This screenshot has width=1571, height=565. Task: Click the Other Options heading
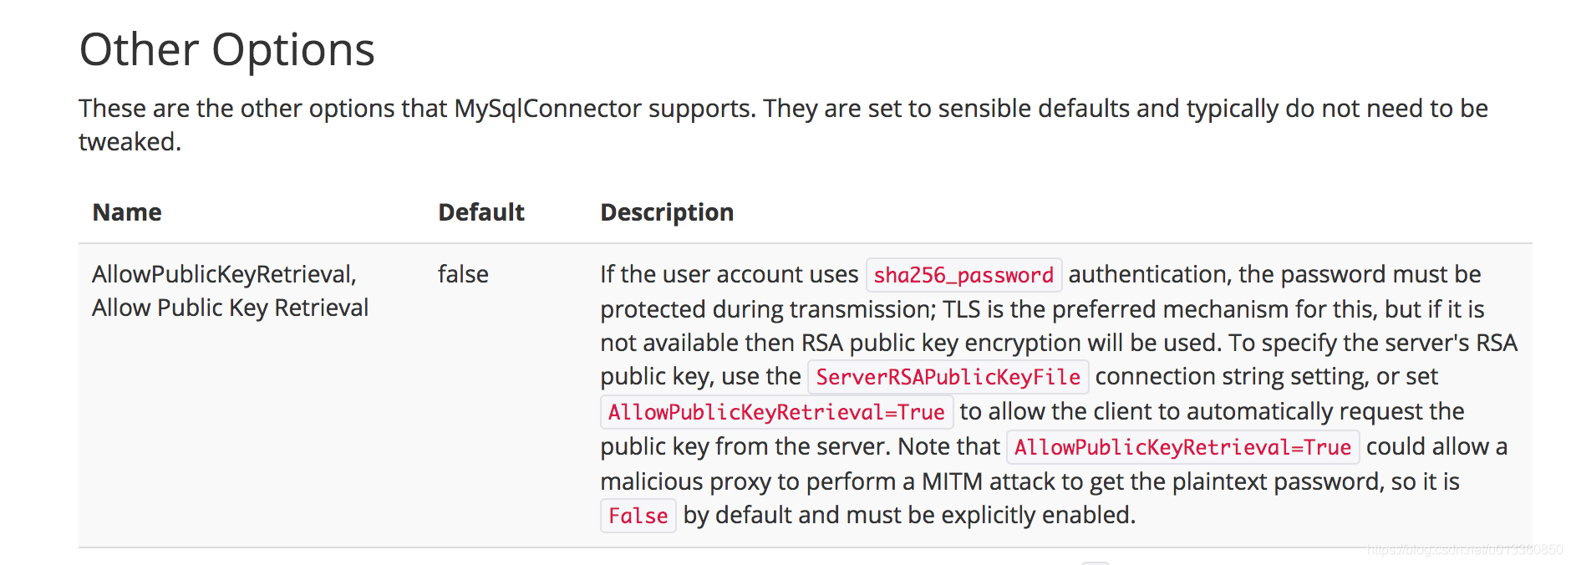[x=226, y=49]
